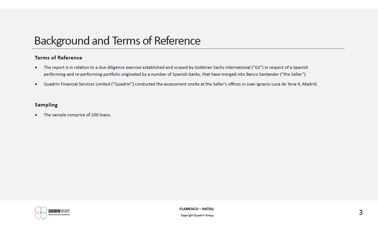Click the sentence 'The sample comprise of 100 loans.'
378x229 pixels.
coord(77,115)
